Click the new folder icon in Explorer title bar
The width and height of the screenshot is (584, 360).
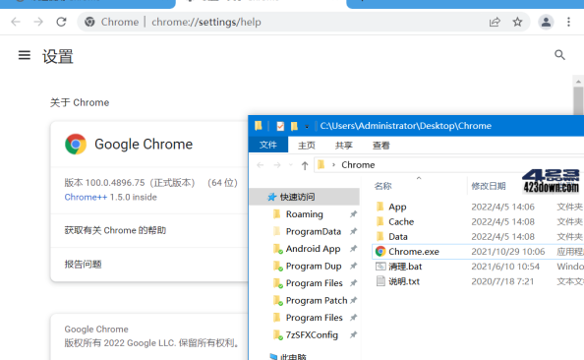pyautogui.click(x=294, y=126)
